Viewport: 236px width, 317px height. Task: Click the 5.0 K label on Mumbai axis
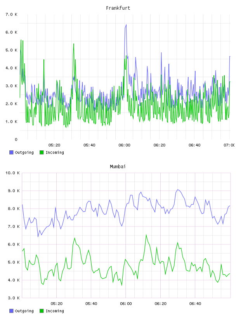pos(14,262)
